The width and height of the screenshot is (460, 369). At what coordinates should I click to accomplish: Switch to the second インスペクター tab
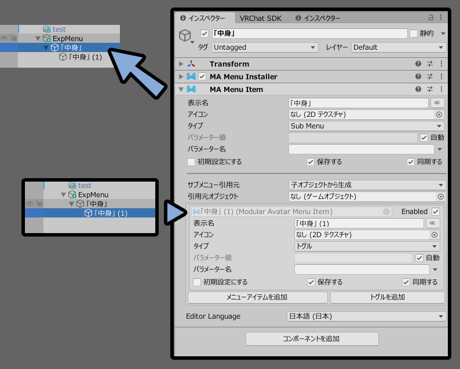(317, 18)
